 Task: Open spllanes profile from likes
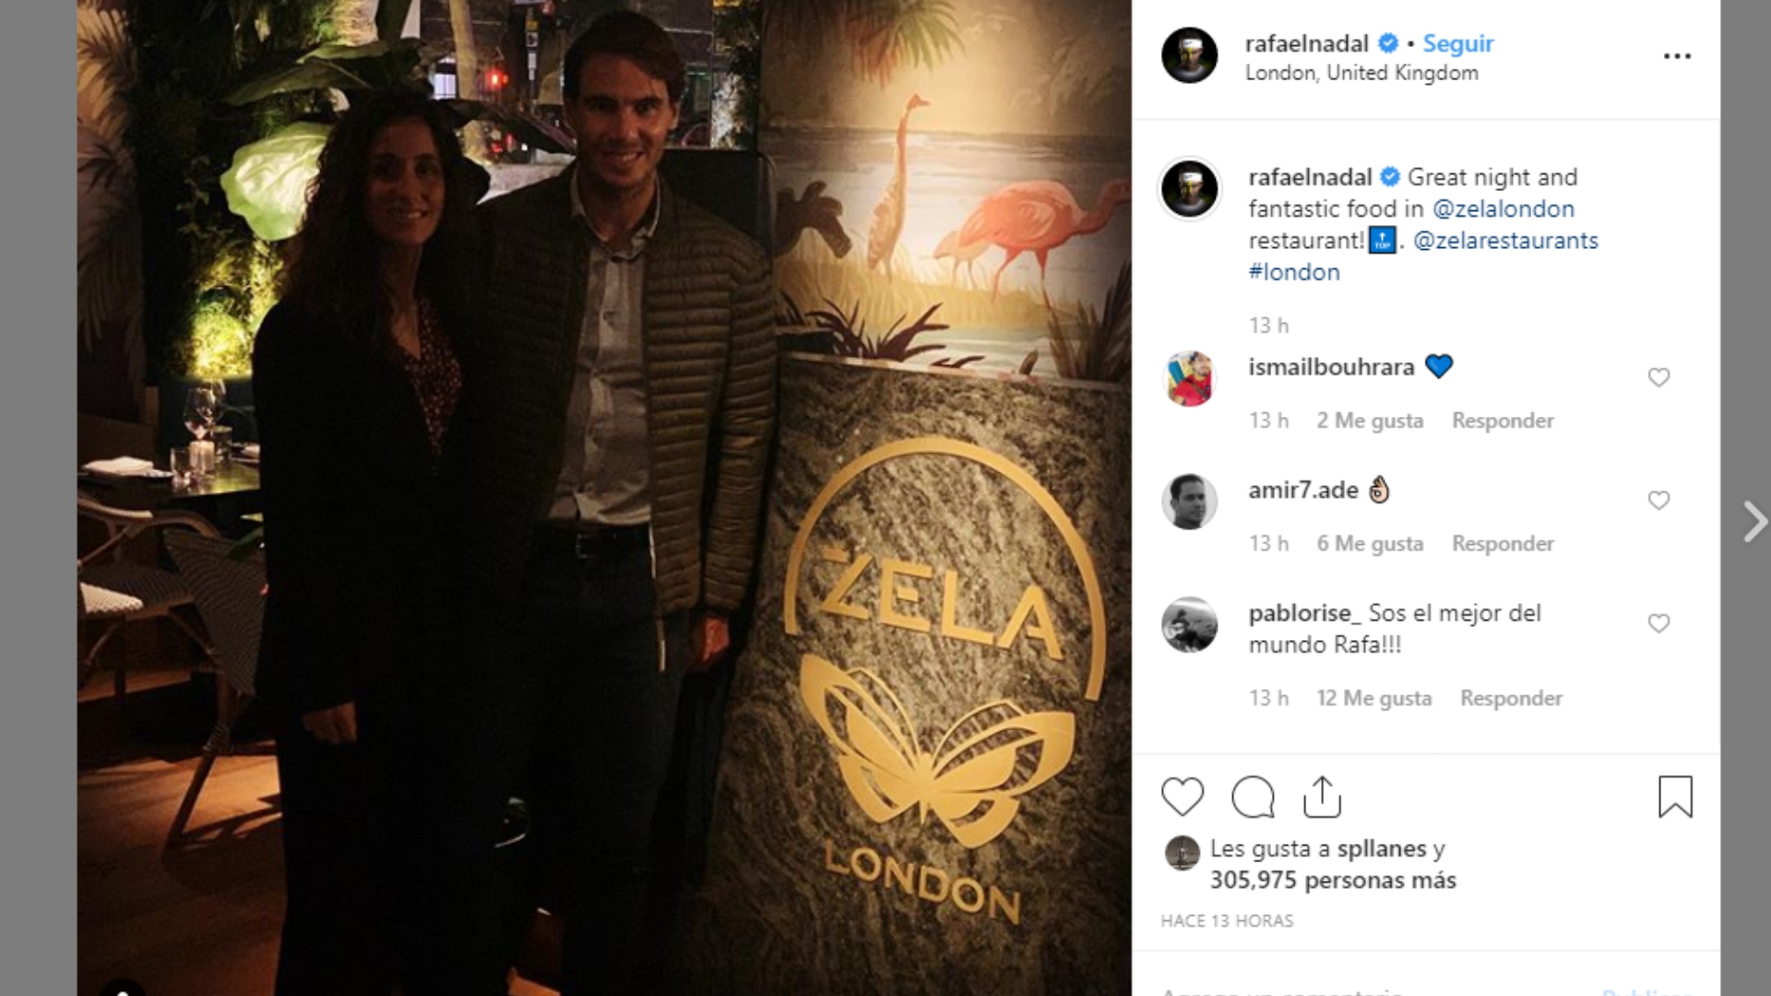click(1382, 848)
